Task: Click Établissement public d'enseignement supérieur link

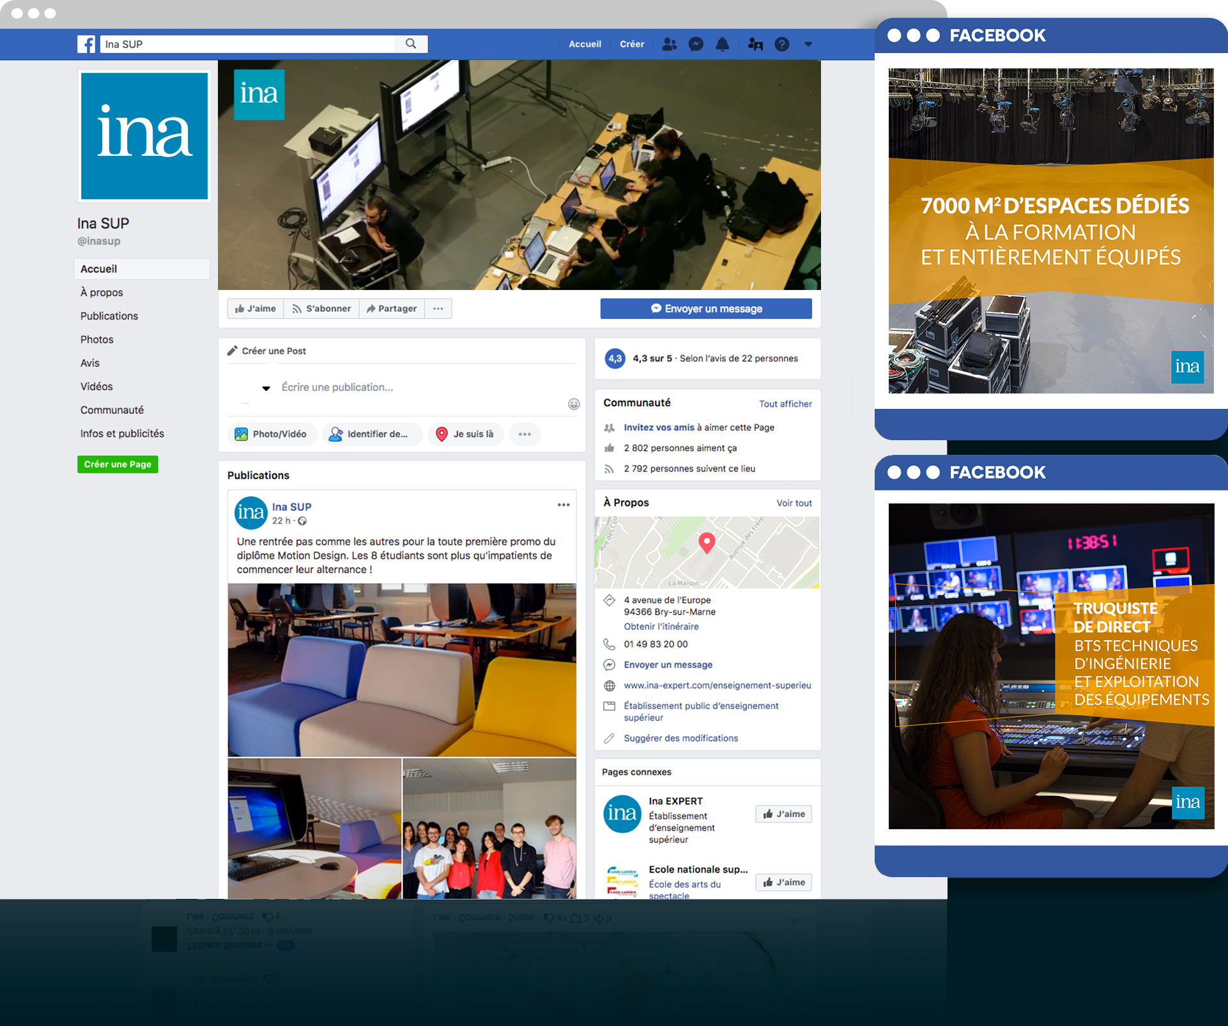Action: coord(701,712)
